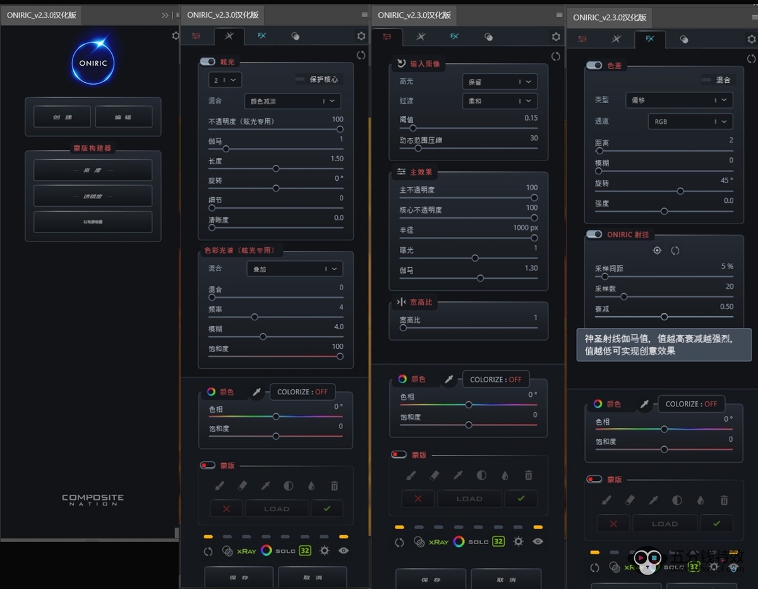
Task: Open the 眩光 number dropdown showing 2
Action: point(225,80)
